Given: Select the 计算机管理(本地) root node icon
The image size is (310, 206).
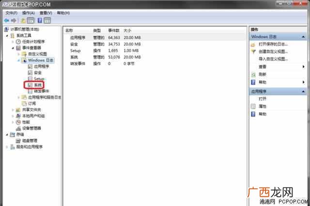Looking at the screenshot, I should coord(6,29).
